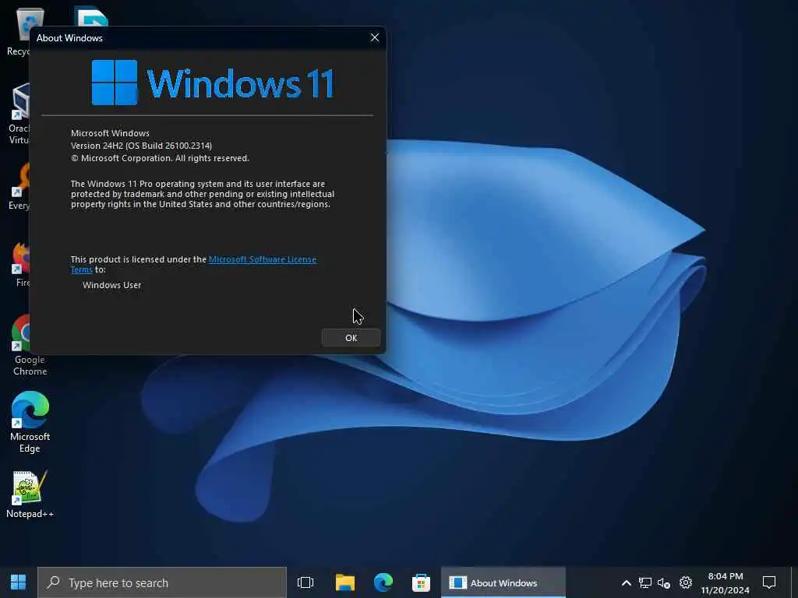Select the Firefox desktop shortcut
Image resolution: width=798 pixels, height=598 pixels.
tap(20, 265)
